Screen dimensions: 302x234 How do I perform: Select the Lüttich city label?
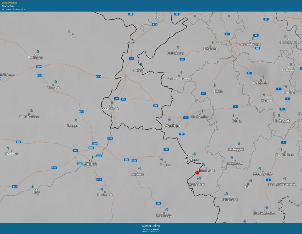(90, 164)
